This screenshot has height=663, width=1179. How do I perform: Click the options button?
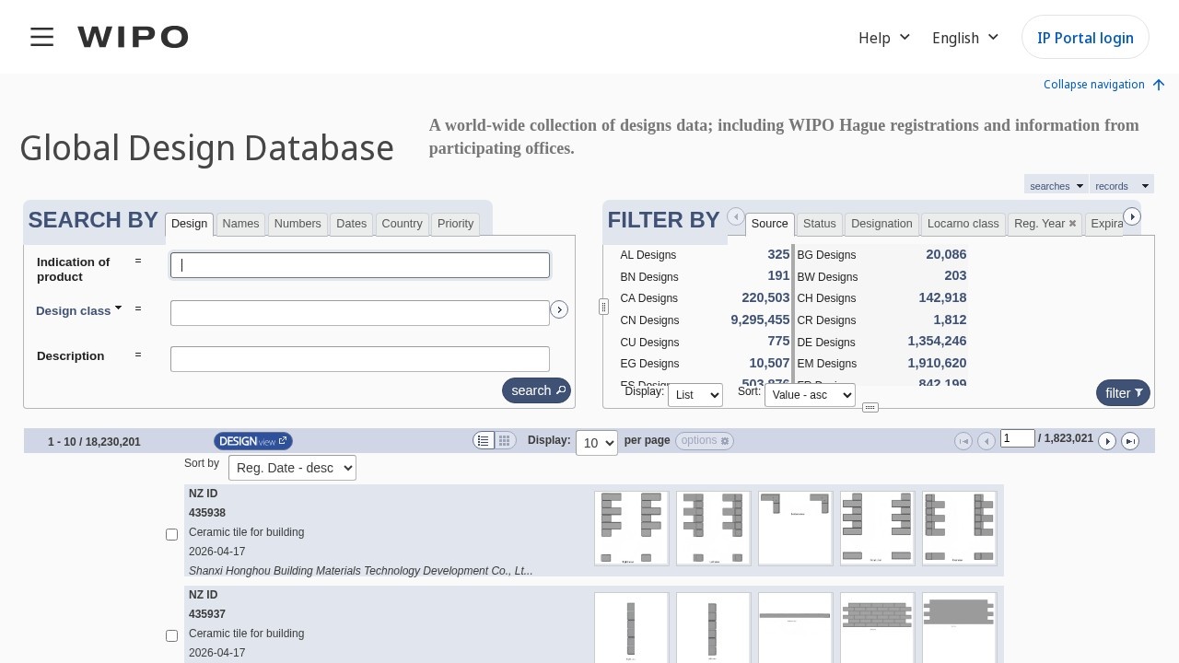tap(705, 441)
